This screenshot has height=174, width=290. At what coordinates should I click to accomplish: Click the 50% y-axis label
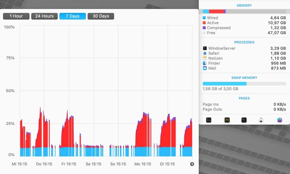[x=10, y=91]
